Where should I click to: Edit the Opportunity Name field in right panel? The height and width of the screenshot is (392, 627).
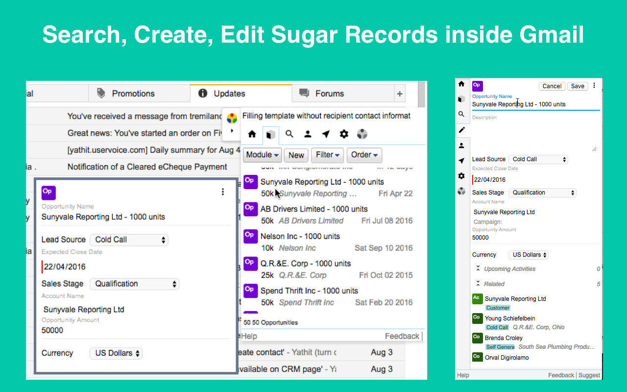[536, 104]
